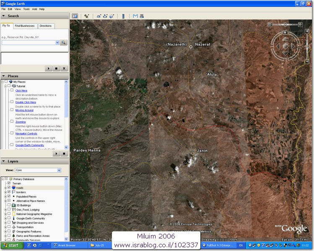Toggle the sidebar visibility toolbar icon

(75, 16)
